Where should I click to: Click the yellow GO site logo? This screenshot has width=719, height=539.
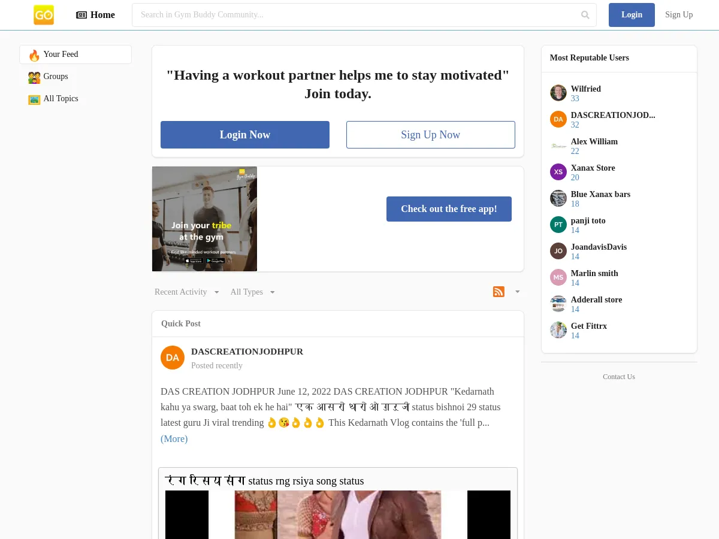click(44, 15)
